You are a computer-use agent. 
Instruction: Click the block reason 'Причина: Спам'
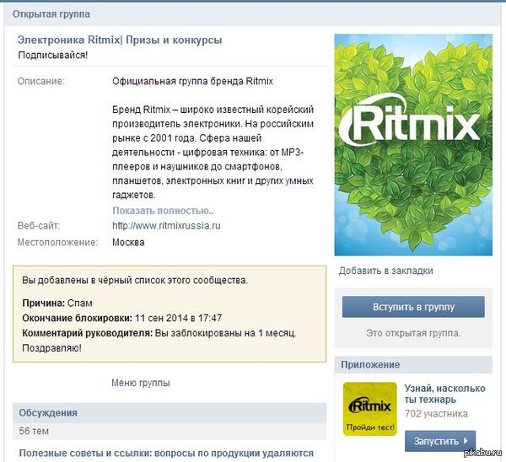click(x=57, y=304)
